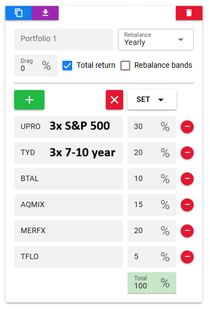210x309 pixels.
Task: Remove UPRO row with its minus icon
Action: point(187,127)
